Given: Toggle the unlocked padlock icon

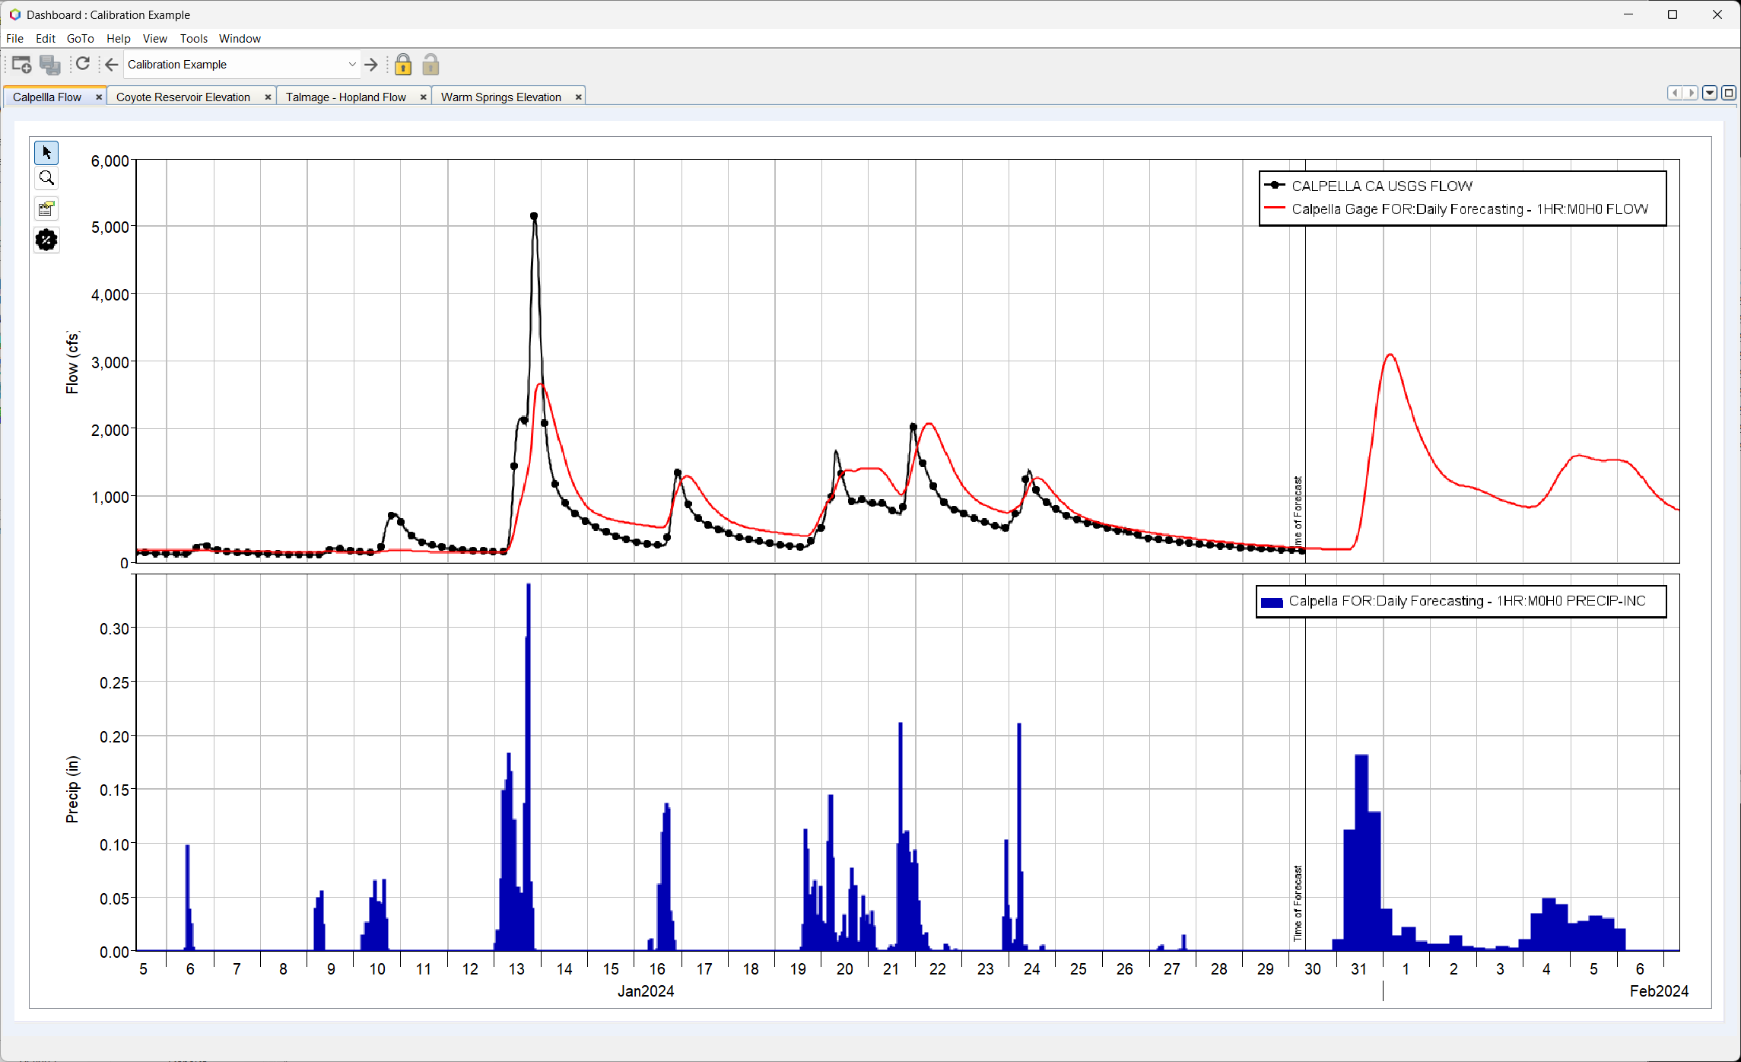Looking at the screenshot, I should pos(430,65).
